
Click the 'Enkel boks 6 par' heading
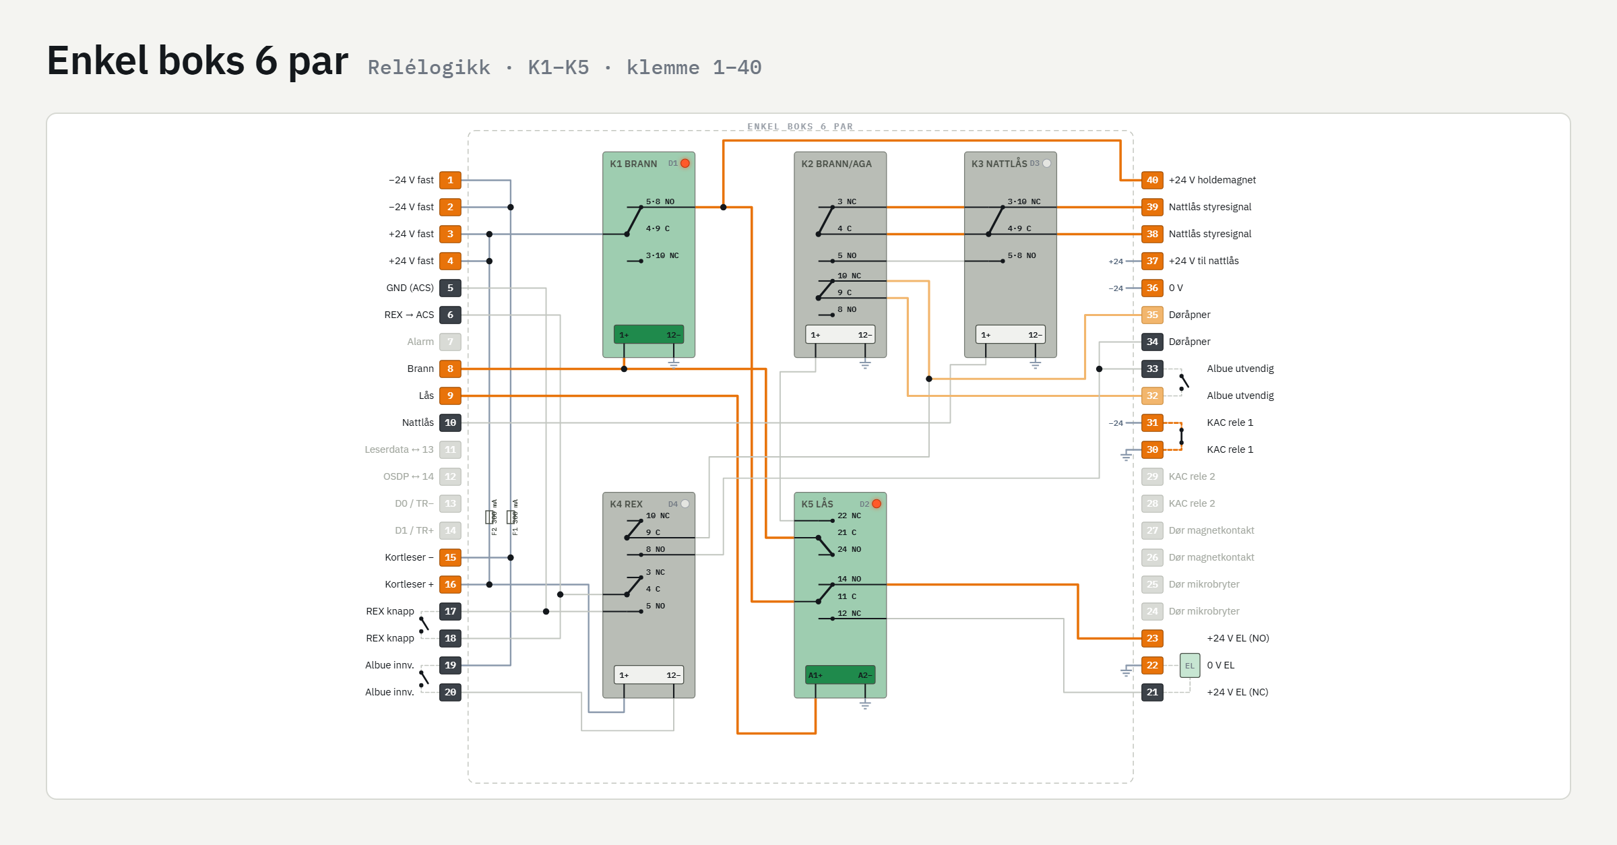[x=197, y=61]
